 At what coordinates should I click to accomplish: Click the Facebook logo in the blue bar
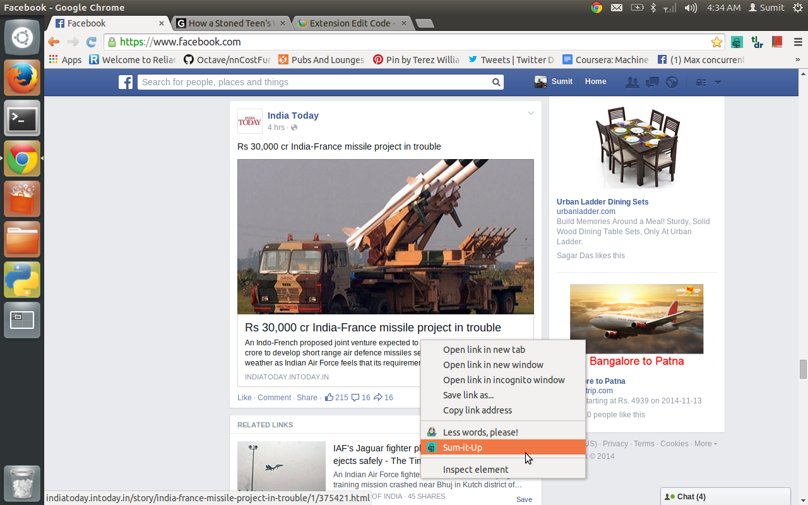tap(126, 82)
